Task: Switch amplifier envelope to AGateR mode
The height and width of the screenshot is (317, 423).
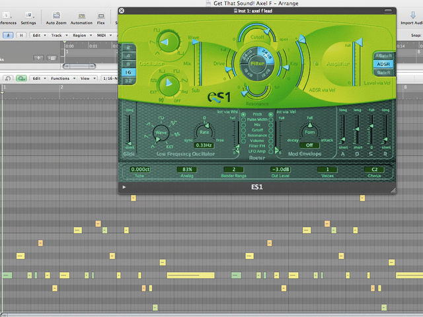Action: [383, 55]
